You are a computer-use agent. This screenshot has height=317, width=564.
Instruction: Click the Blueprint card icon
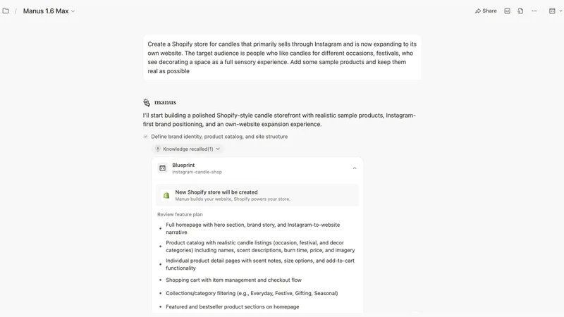tap(163, 168)
